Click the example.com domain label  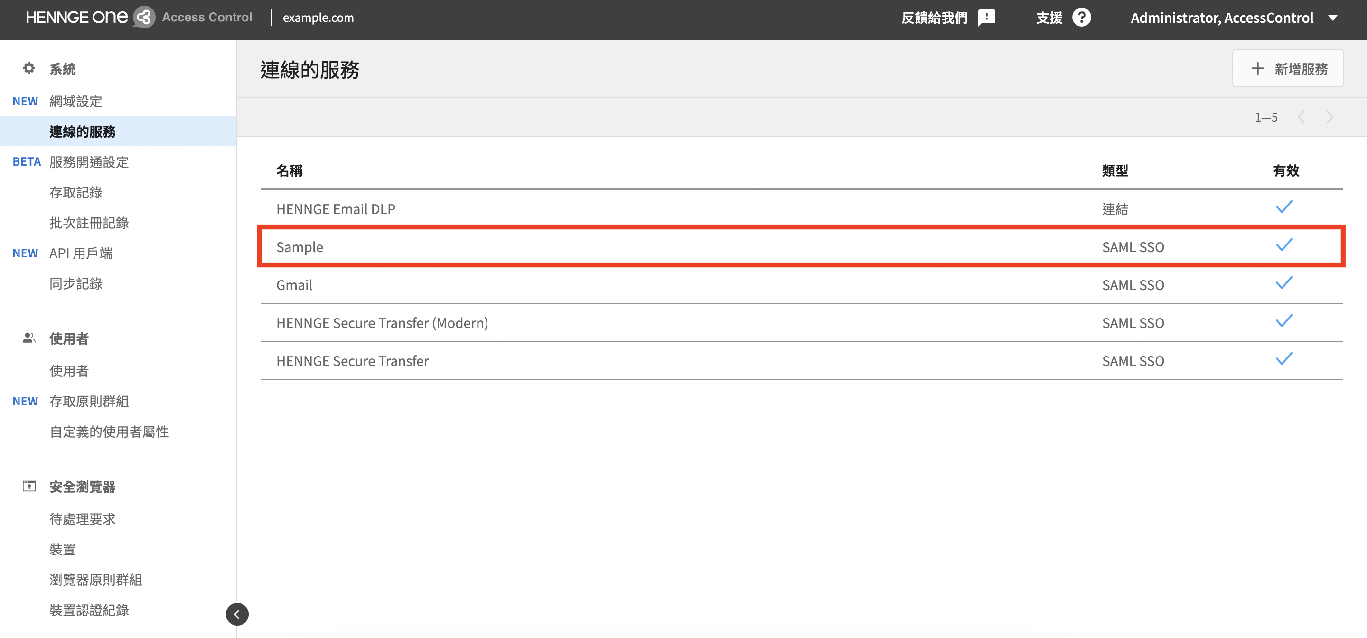[318, 18]
